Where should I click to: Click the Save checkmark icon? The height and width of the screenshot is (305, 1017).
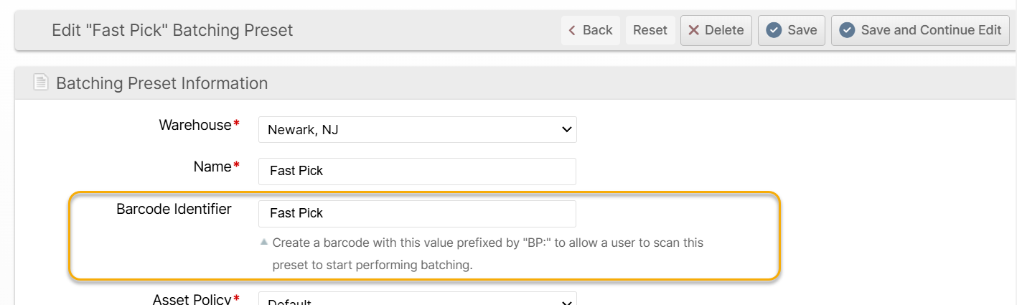pos(774,30)
